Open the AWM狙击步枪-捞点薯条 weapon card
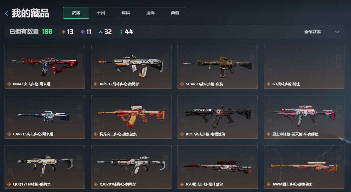This screenshot has height=192, width=351. pos(304,167)
